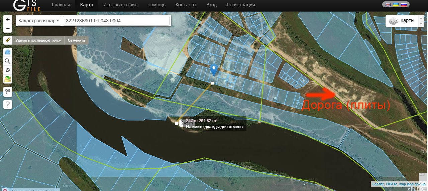Open the folder import file tool
The height and width of the screenshot is (191, 428).
pos(8,79)
